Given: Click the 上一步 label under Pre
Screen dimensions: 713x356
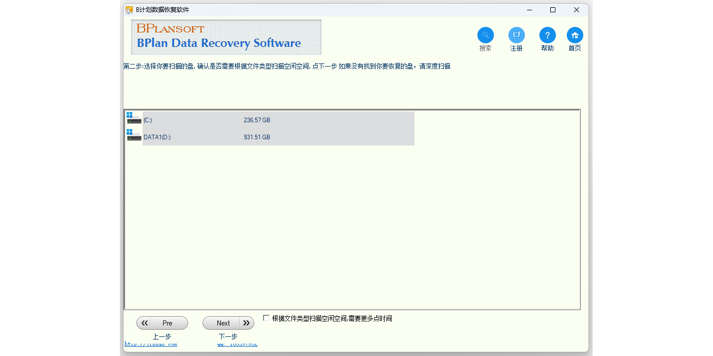Looking at the screenshot, I should (x=162, y=336).
